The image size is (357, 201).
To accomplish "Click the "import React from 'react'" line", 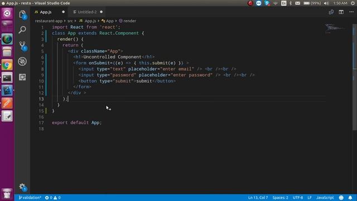I will pyautogui.click(x=86, y=27).
